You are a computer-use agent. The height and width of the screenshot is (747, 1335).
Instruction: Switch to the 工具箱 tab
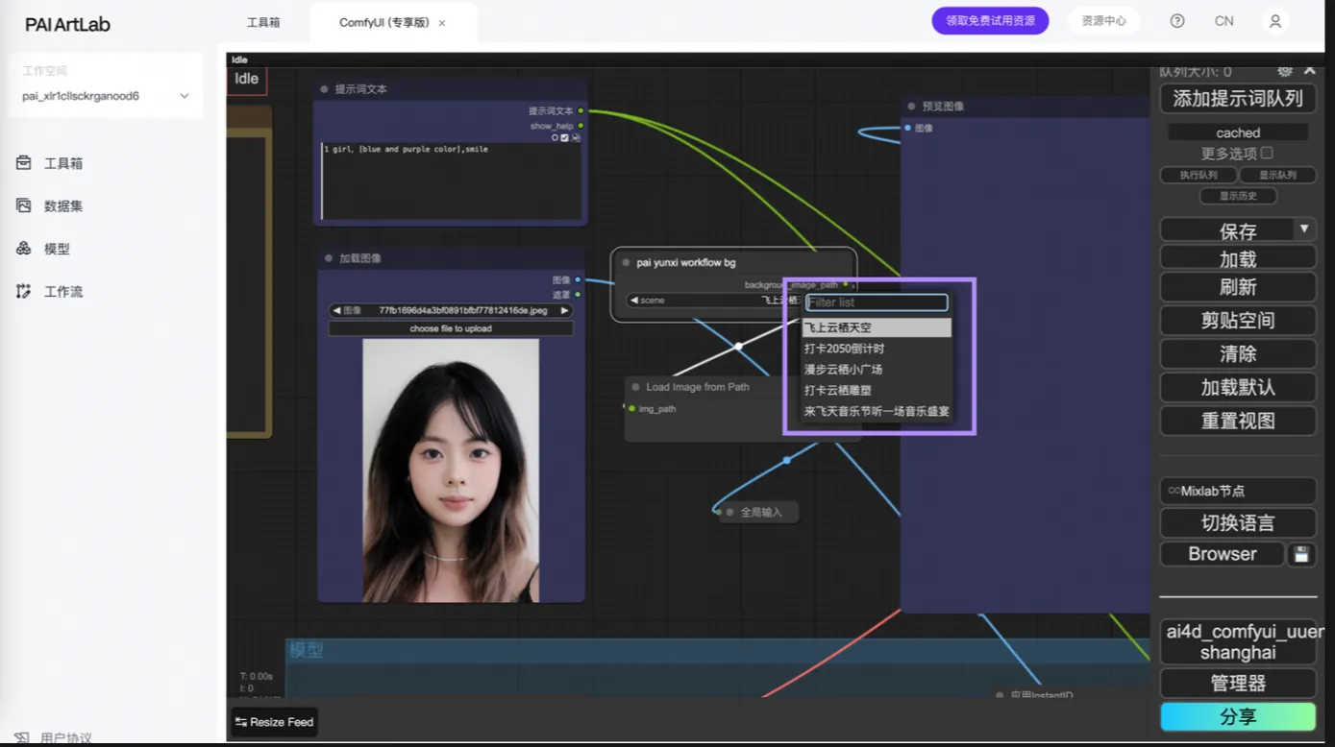263,22
